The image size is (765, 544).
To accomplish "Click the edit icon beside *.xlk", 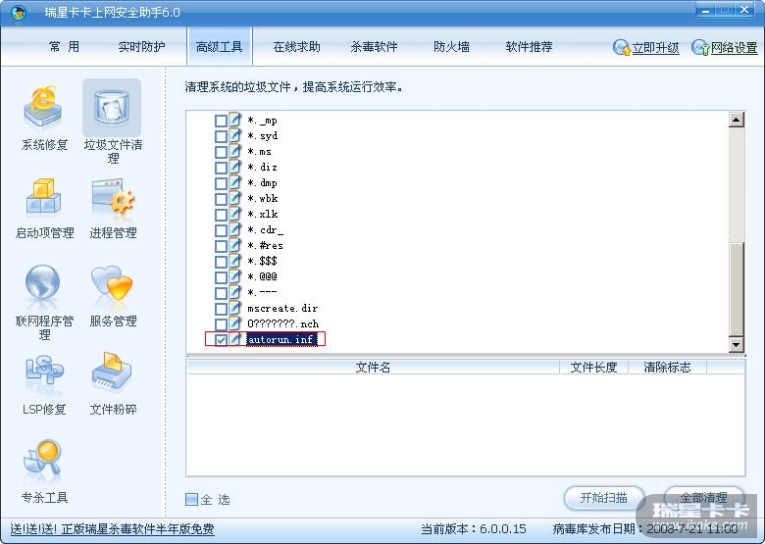I will coord(234,214).
